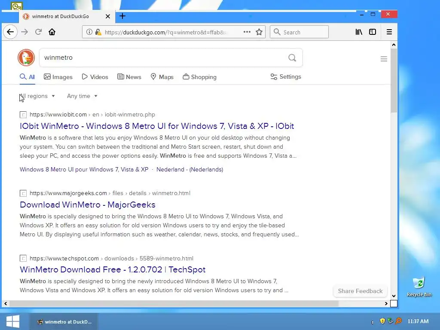Click the forward navigation arrow
Image resolution: width=440 pixels, height=330 pixels.
pyautogui.click(x=24, y=32)
